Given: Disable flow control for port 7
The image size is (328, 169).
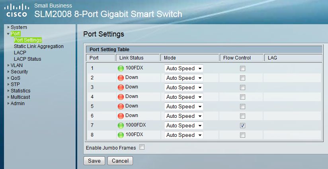Looking at the screenshot, I should 242,125.
